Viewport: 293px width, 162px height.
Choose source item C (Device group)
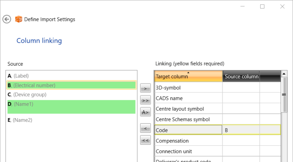[x=71, y=95]
